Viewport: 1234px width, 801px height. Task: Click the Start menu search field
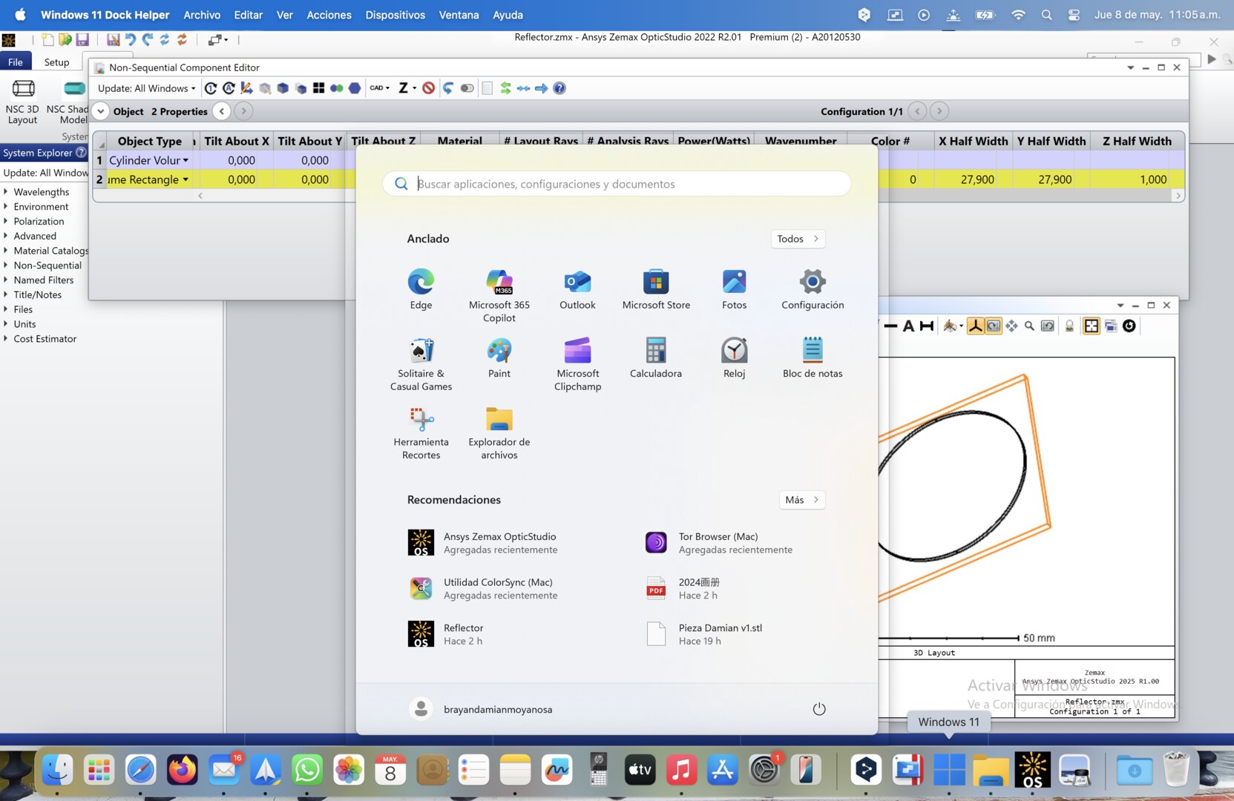click(617, 184)
